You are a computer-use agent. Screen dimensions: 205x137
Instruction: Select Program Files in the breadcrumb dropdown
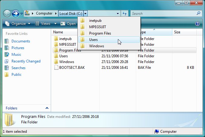point(109,33)
